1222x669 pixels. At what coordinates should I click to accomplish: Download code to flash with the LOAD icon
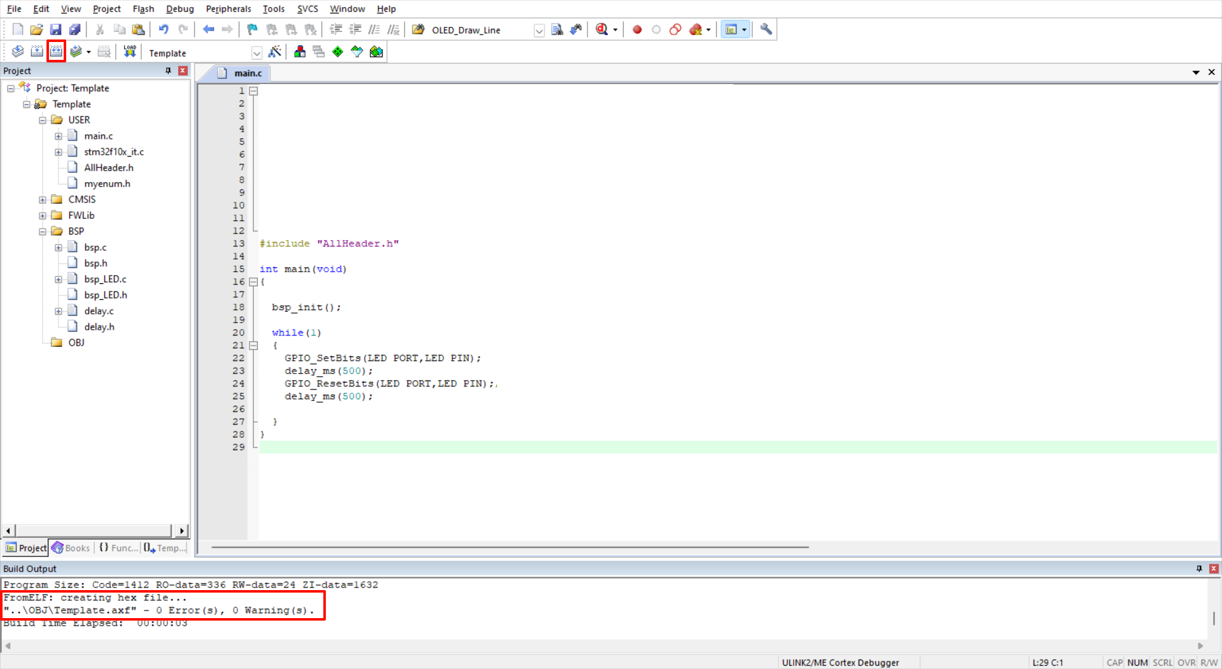pyautogui.click(x=130, y=52)
